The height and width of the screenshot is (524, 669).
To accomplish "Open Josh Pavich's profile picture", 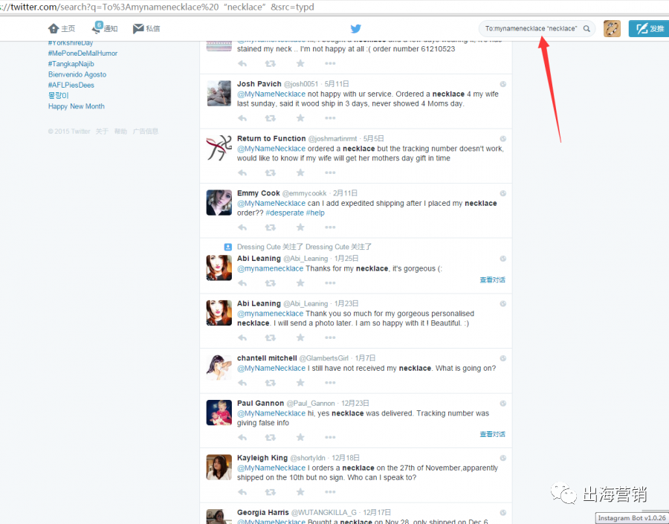I will pos(219,93).
